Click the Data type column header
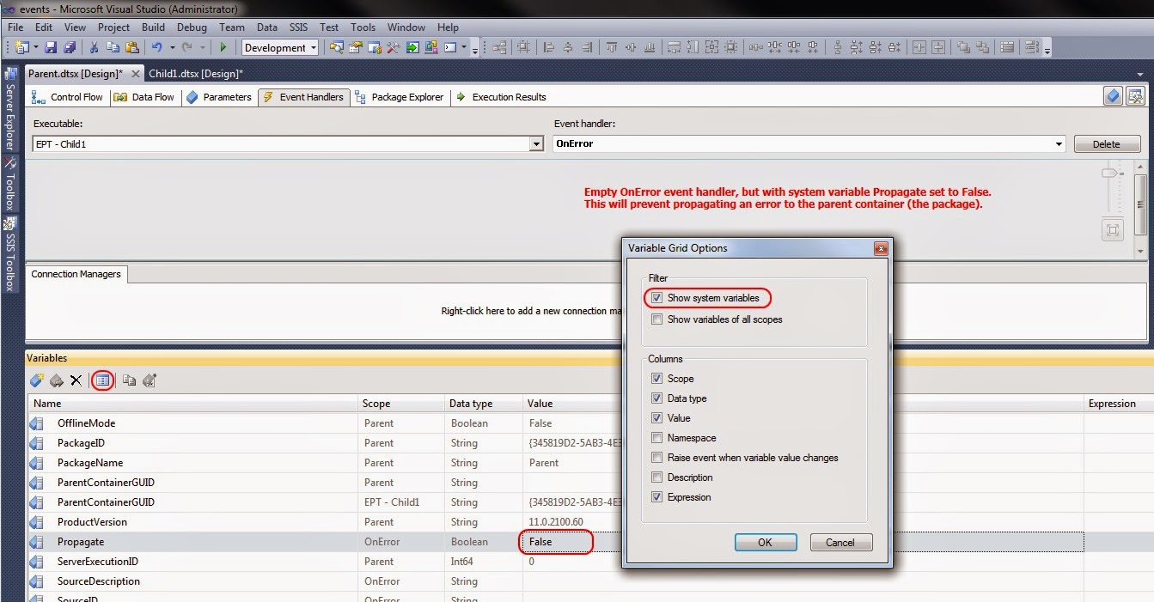This screenshot has width=1154, height=602. click(x=484, y=404)
